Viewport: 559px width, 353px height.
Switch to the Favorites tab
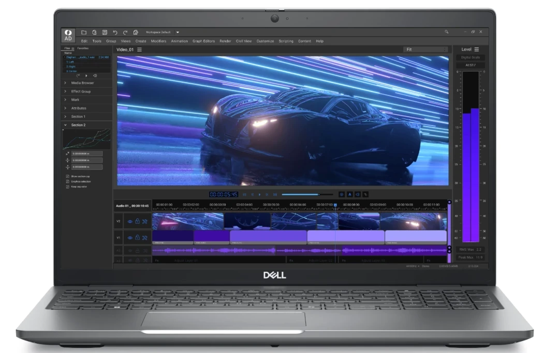83,48
